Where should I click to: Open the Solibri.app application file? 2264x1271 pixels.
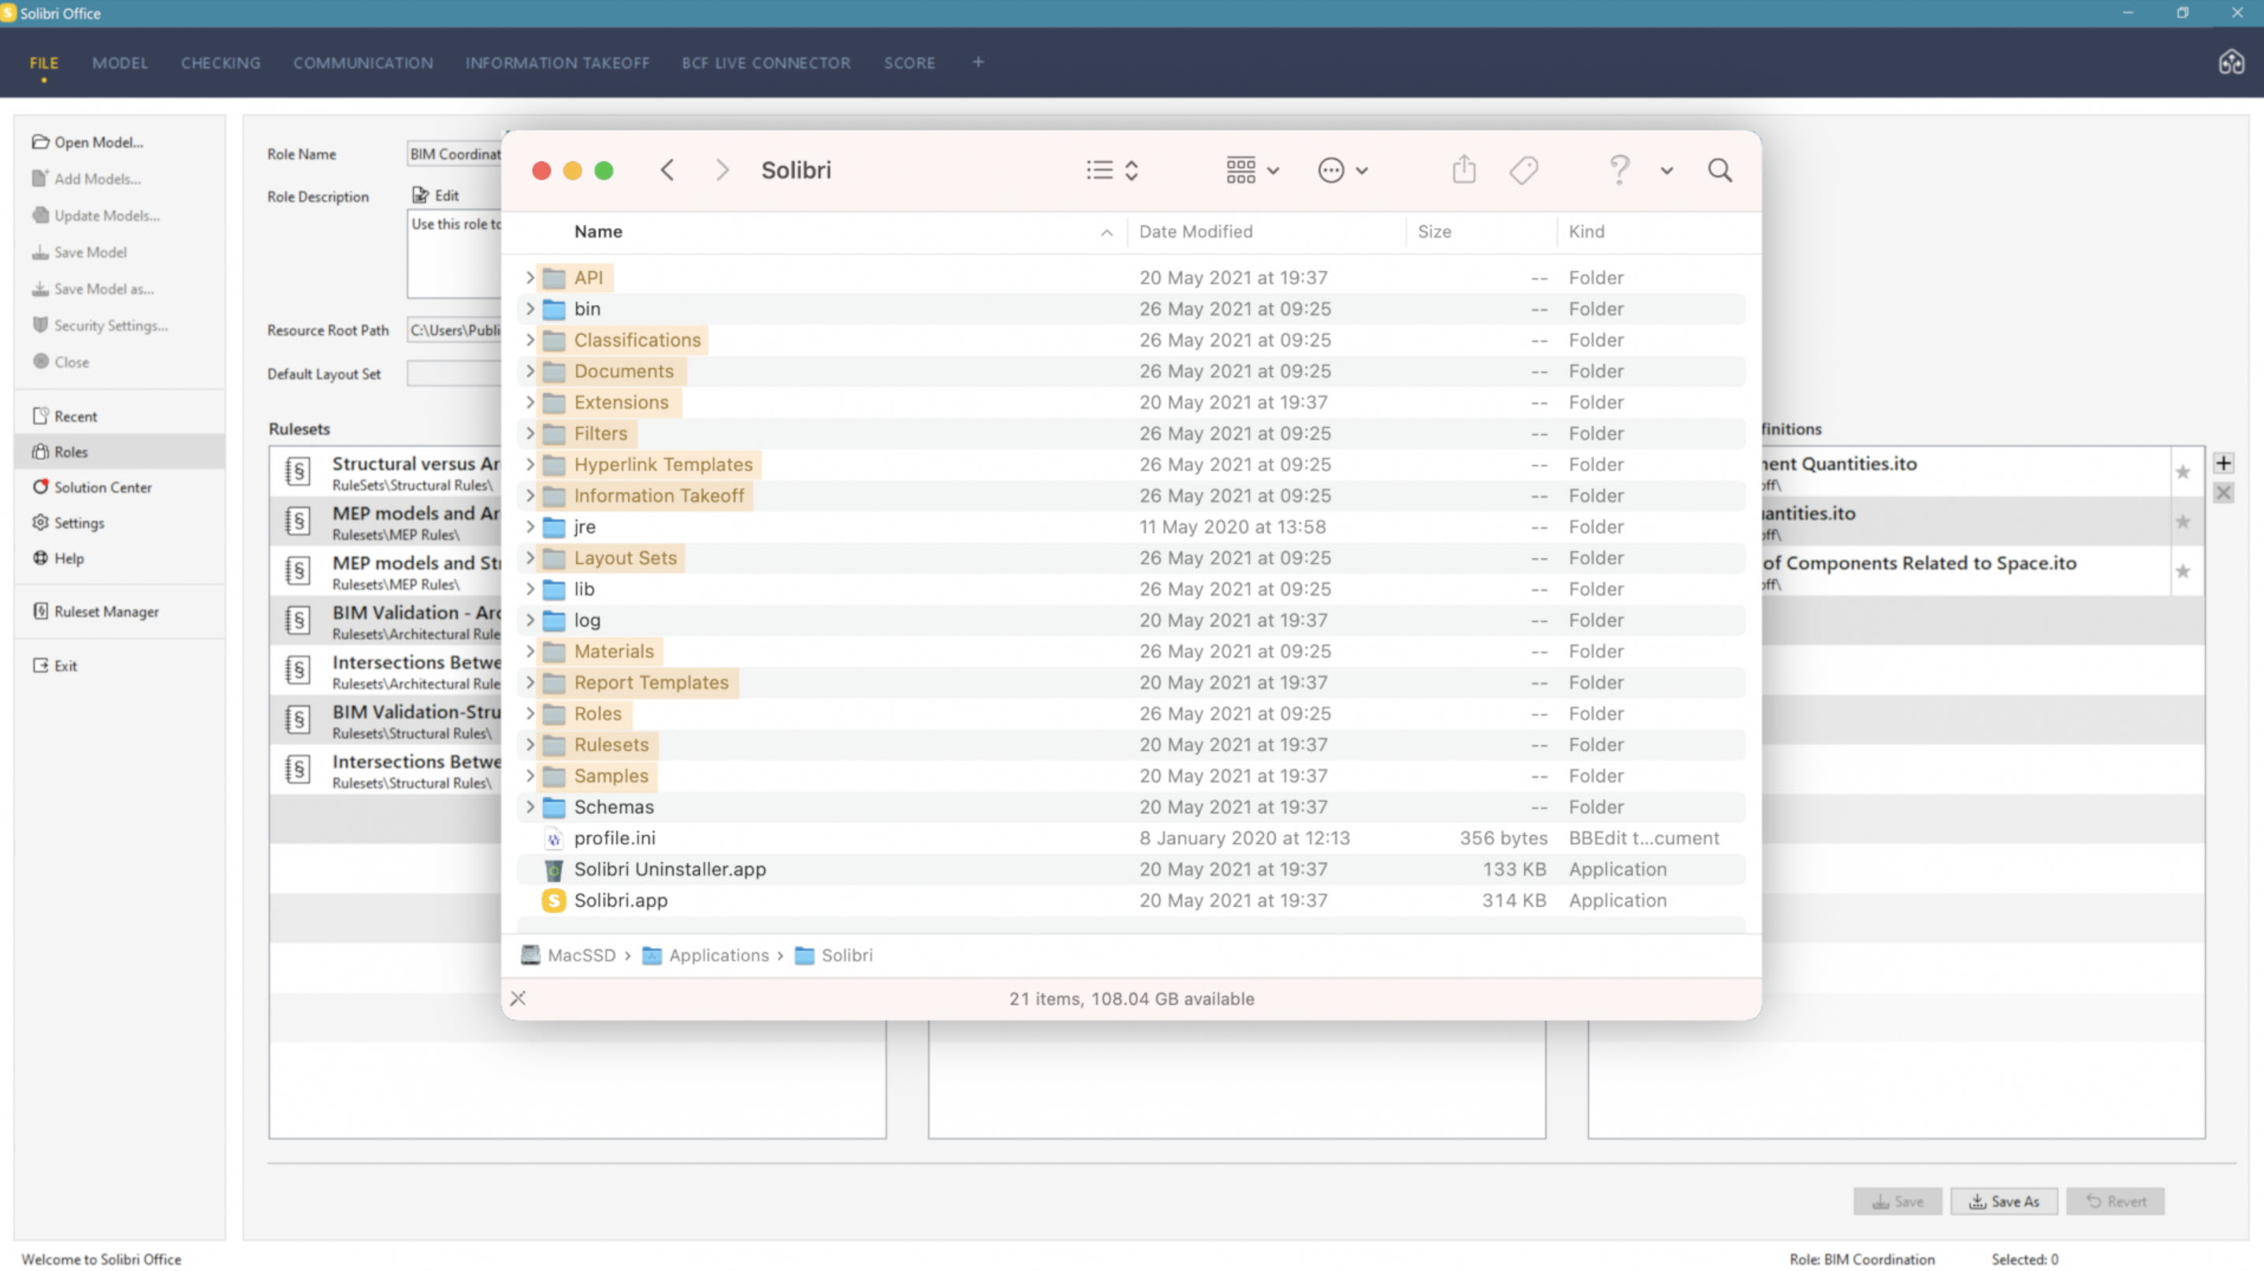click(x=620, y=899)
